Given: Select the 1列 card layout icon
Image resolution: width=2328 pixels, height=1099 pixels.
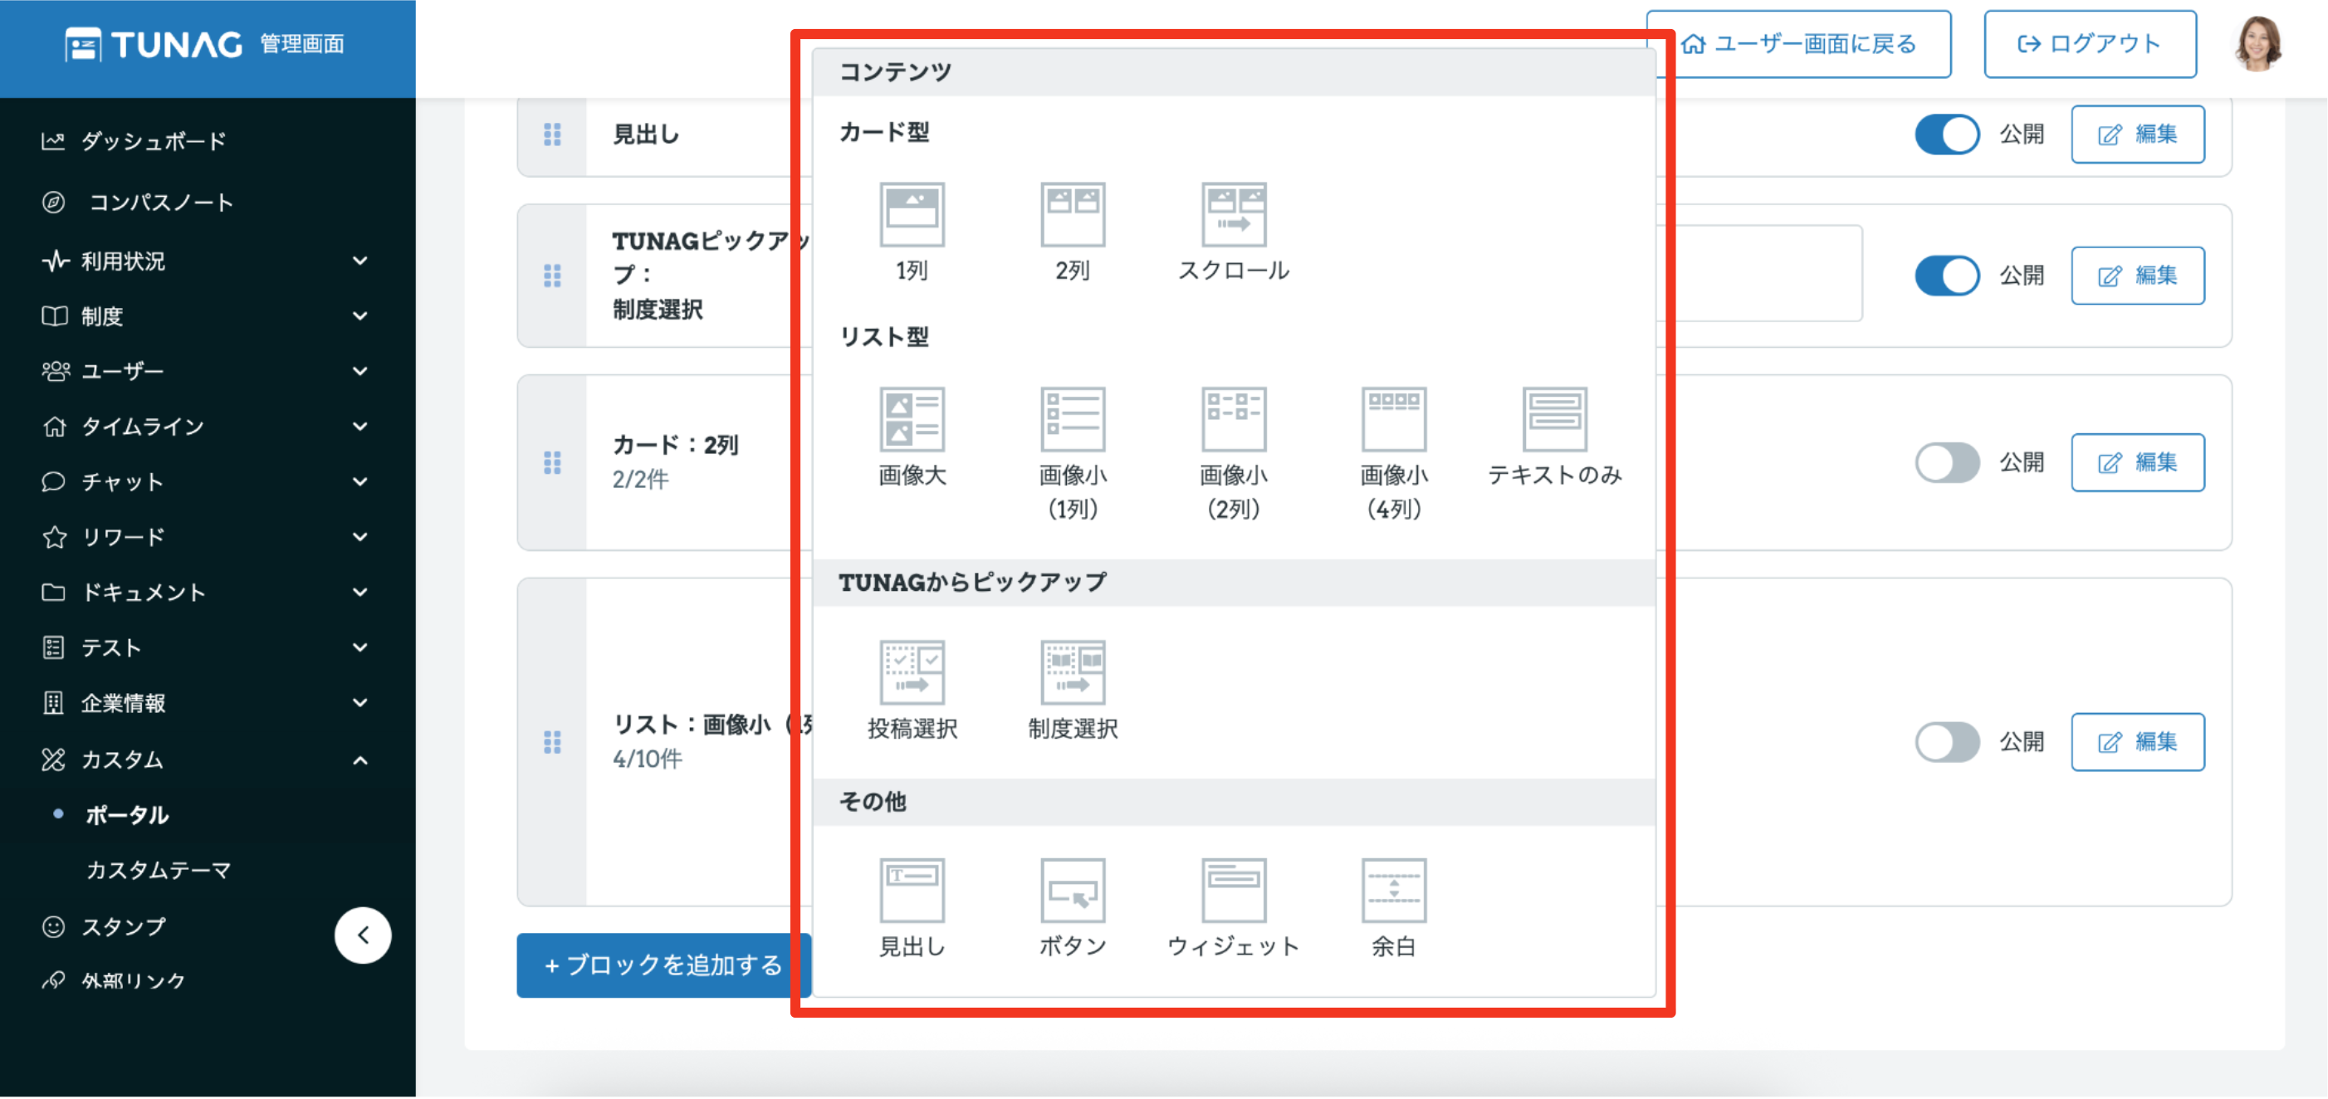Looking at the screenshot, I should tap(911, 215).
